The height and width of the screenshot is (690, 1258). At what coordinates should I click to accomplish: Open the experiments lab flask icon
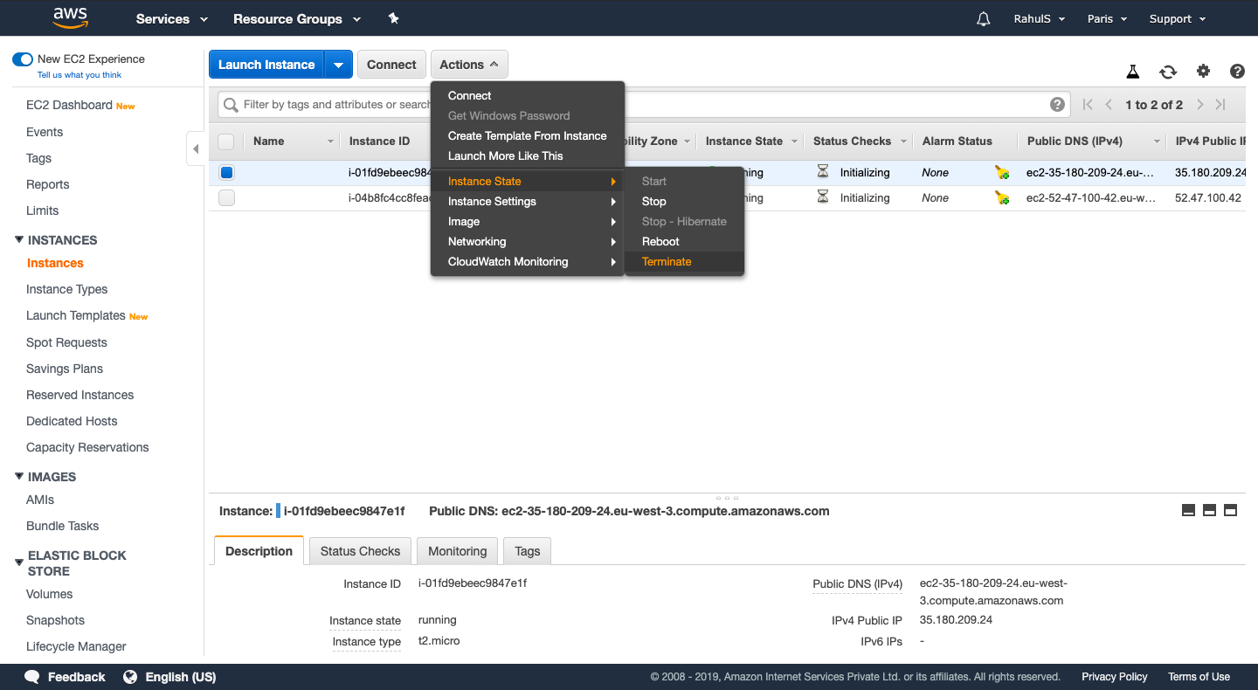tap(1132, 72)
